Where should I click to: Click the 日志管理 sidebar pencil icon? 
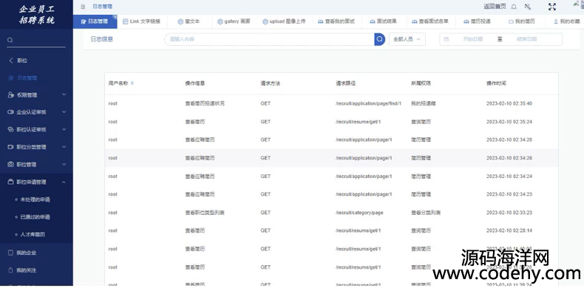pos(11,78)
